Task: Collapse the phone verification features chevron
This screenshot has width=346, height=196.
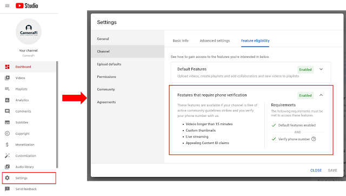Action: coord(321,95)
